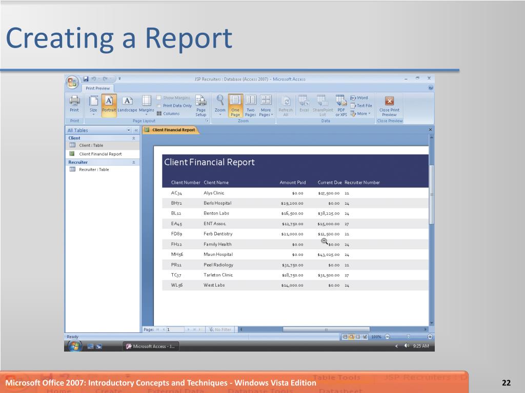Switch to Report View in status bar

[x=345, y=337]
